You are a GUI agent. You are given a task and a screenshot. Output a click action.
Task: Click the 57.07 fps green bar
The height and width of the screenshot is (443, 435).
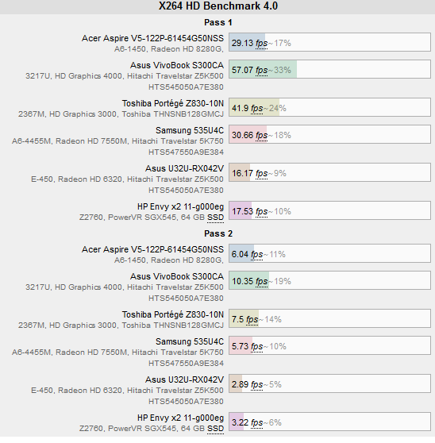point(263,69)
